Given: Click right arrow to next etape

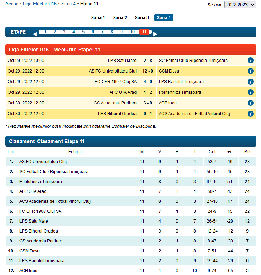Looking at the screenshot, I should pyautogui.click(x=155, y=34).
